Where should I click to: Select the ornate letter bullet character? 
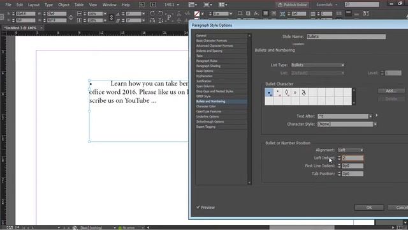point(303,92)
